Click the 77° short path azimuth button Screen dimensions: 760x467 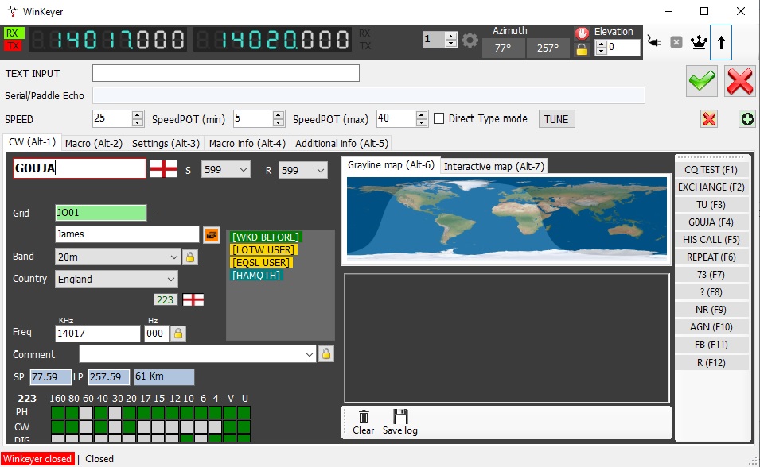tap(503, 48)
